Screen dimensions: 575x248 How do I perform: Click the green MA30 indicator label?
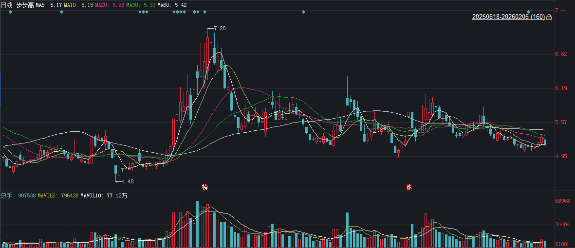coord(140,4)
